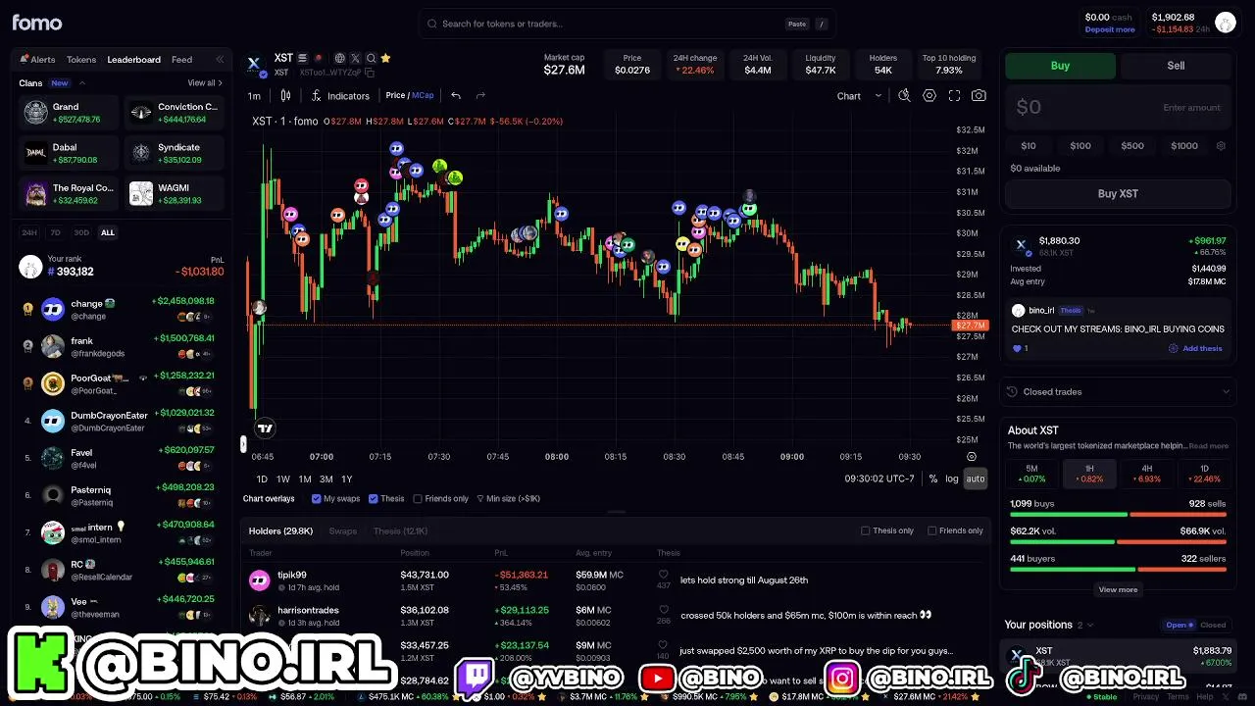Open the Chart view dropdown
The width and height of the screenshot is (1255, 706).
[859, 96]
